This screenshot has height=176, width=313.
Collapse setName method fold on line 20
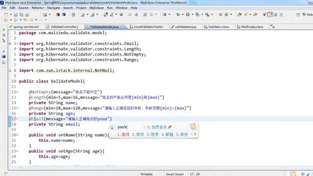17,135
